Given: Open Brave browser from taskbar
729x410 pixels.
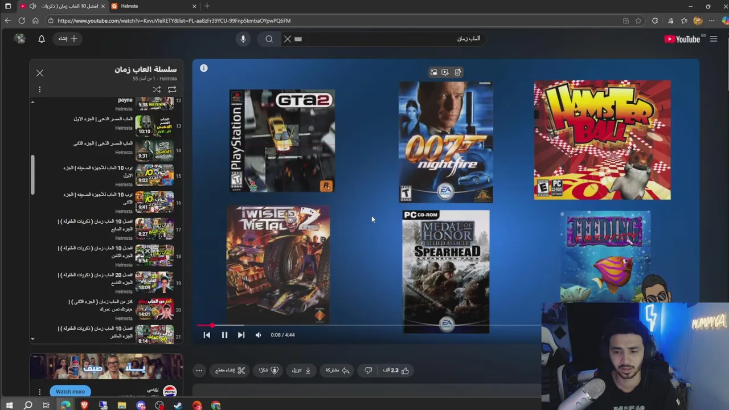Looking at the screenshot, I should [x=84, y=405].
